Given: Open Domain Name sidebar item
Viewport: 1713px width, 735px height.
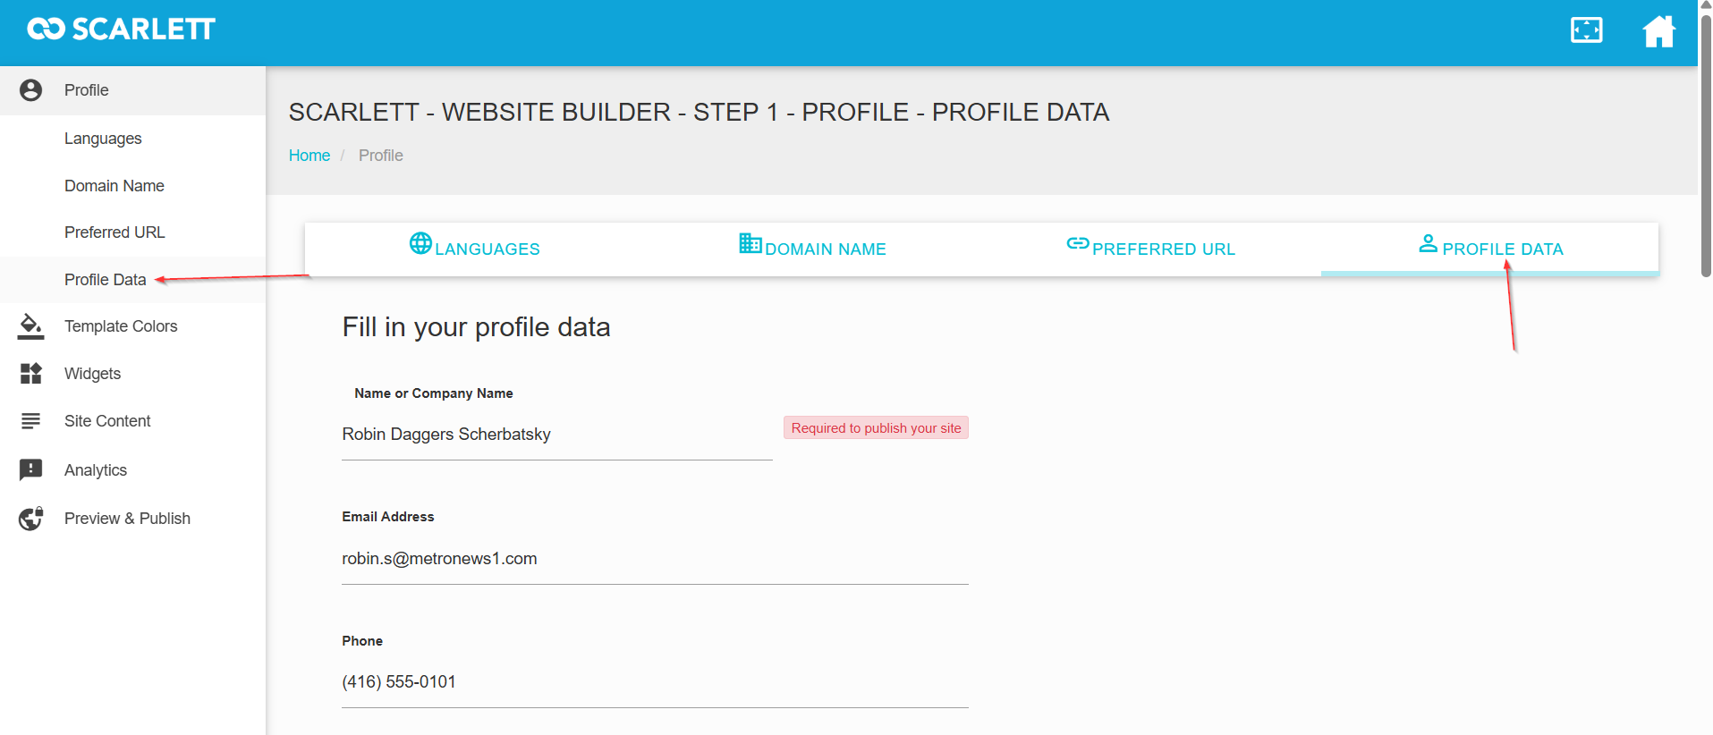Looking at the screenshot, I should 114,186.
